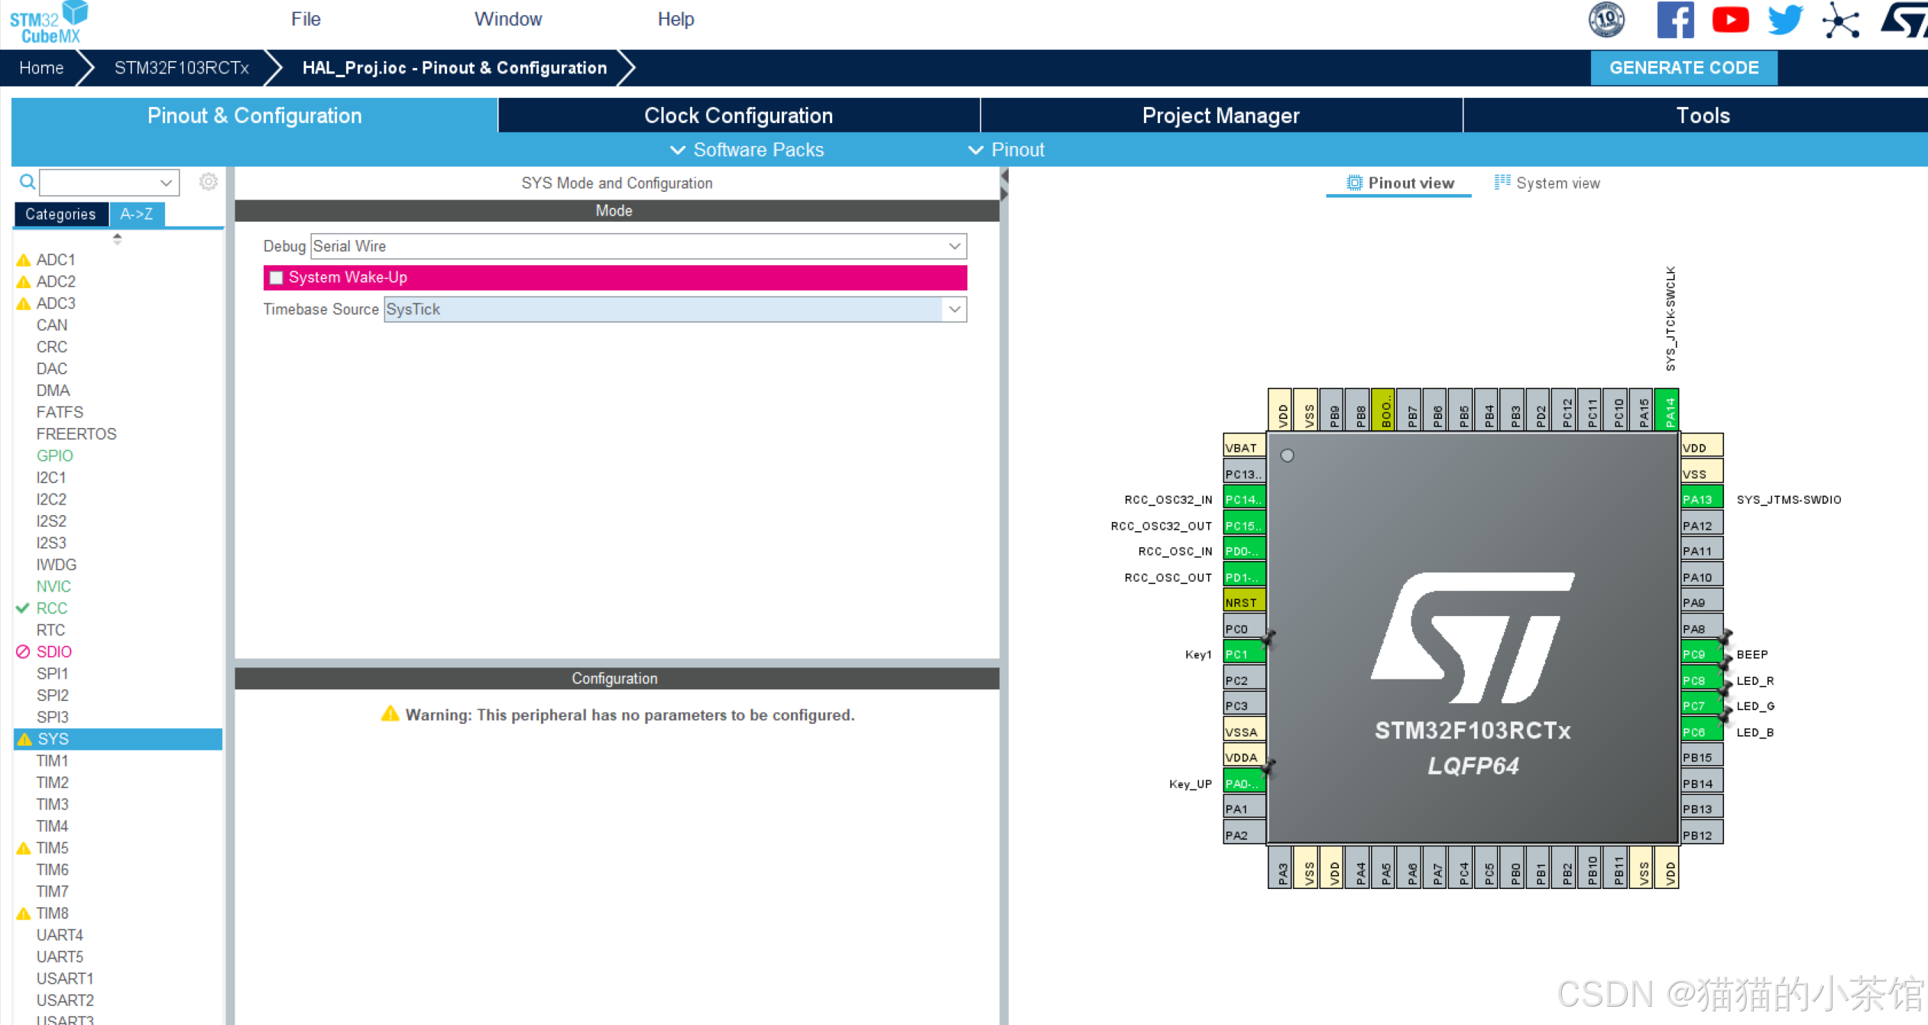This screenshot has height=1025, width=1928.
Task: Select TIM1 in peripheral list
Action: point(53,761)
